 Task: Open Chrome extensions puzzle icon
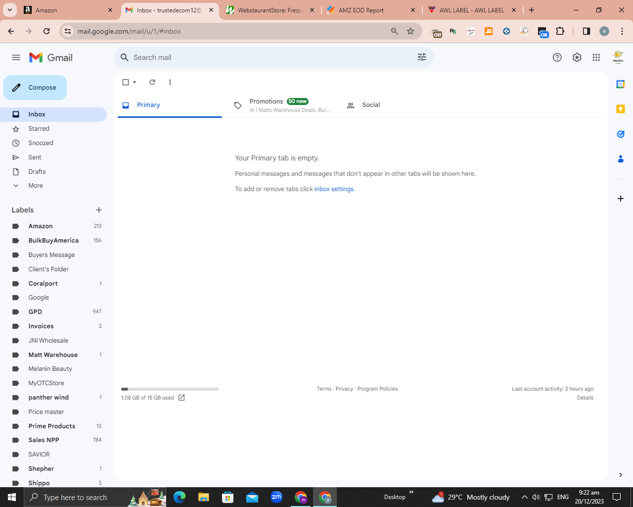[x=560, y=31]
